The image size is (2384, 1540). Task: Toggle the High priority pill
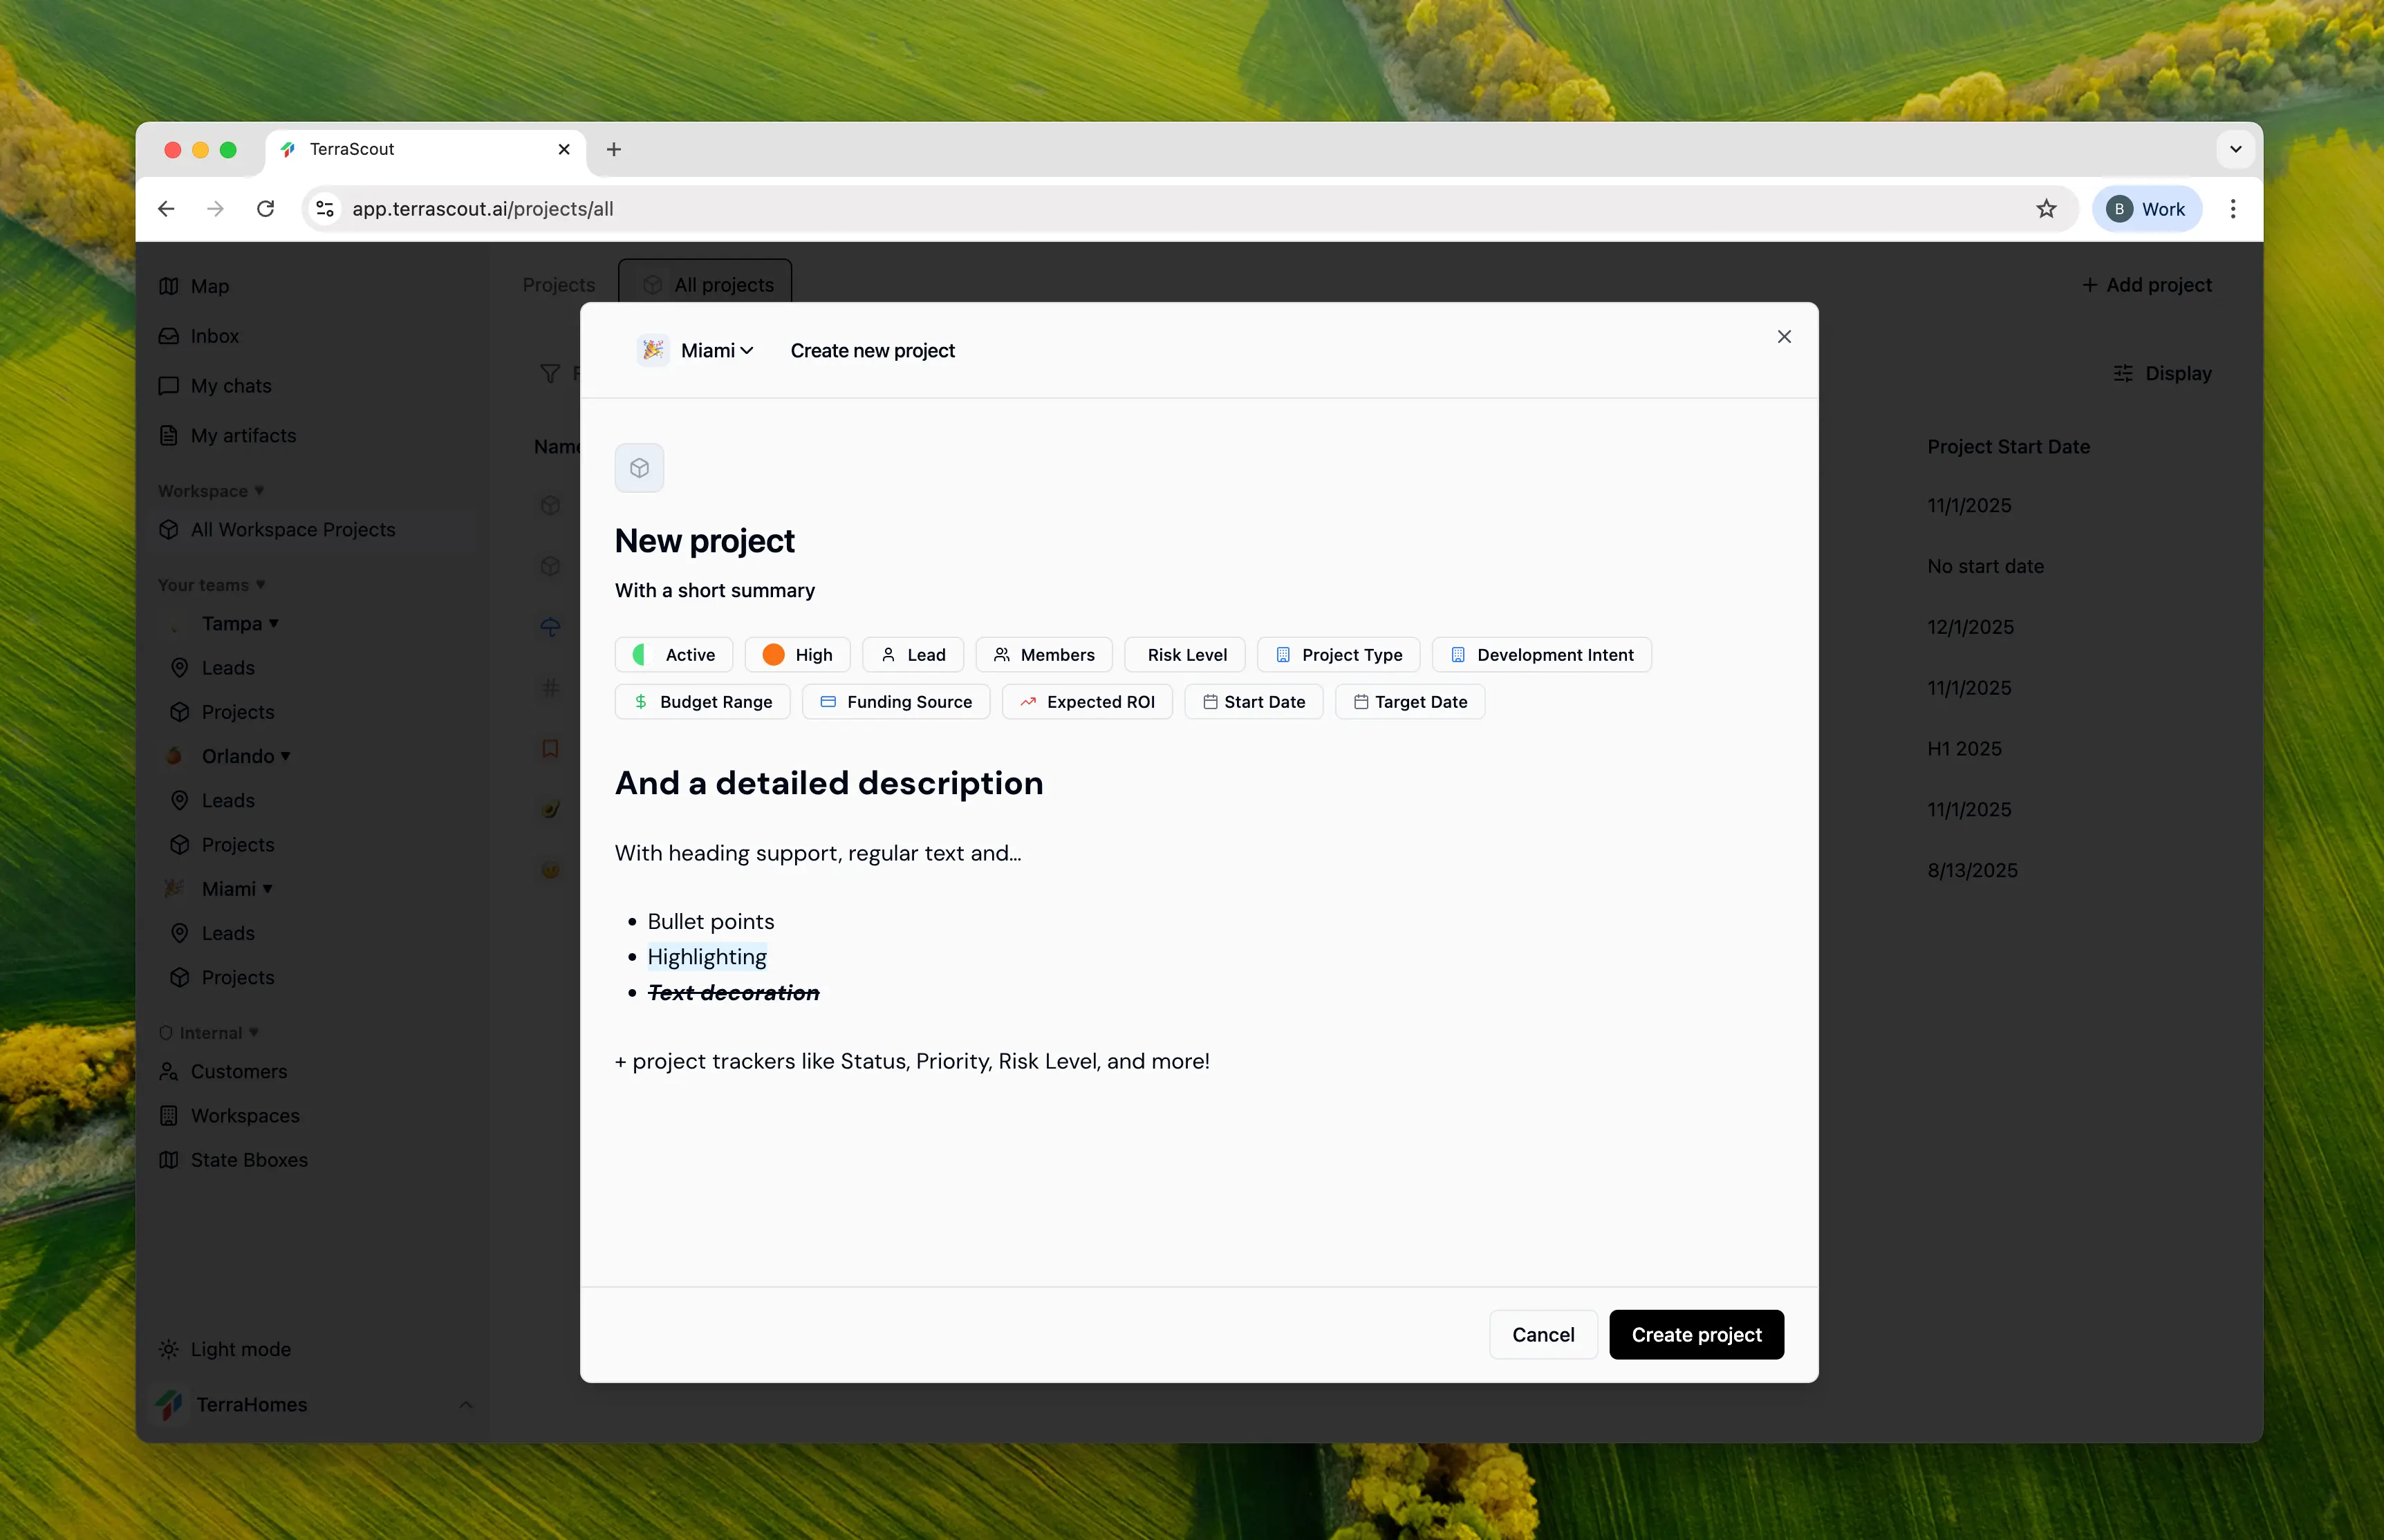[797, 655]
